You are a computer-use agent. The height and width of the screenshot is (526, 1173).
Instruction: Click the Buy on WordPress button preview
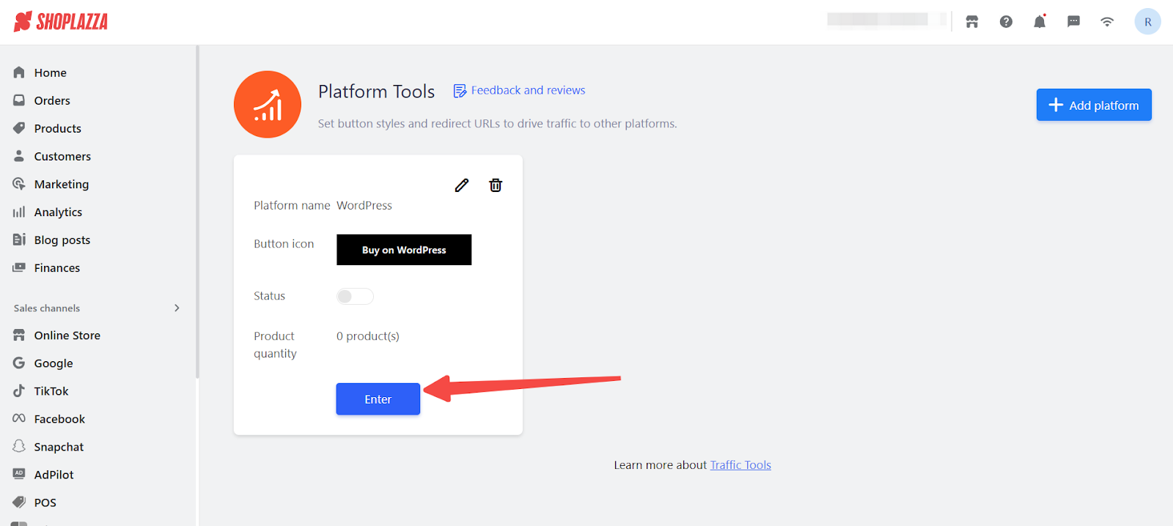[x=404, y=250]
